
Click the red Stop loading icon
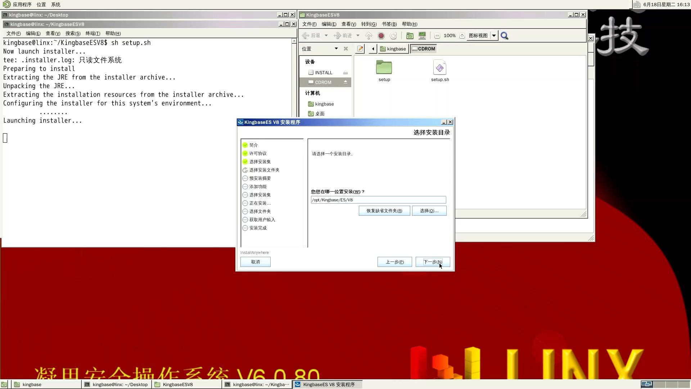[x=381, y=36]
